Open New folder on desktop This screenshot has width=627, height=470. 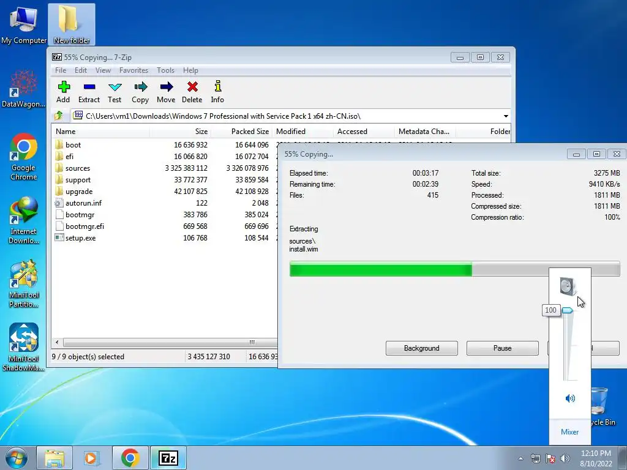click(x=72, y=24)
